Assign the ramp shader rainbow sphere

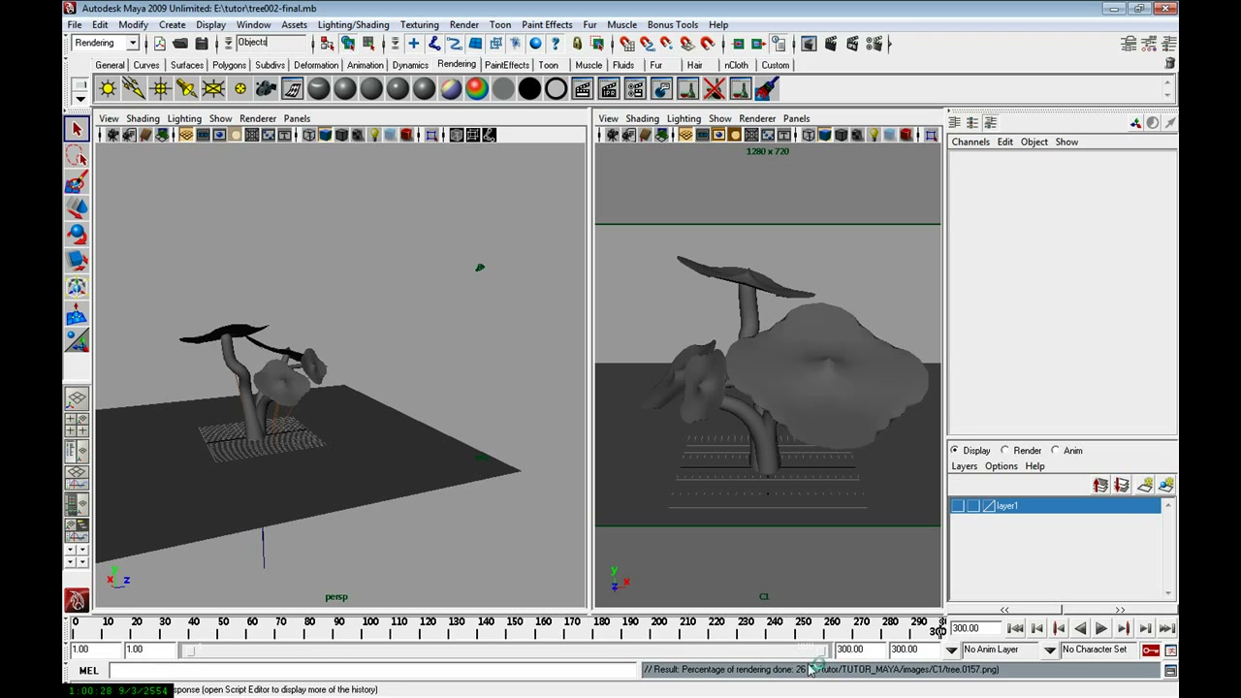pos(477,89)
